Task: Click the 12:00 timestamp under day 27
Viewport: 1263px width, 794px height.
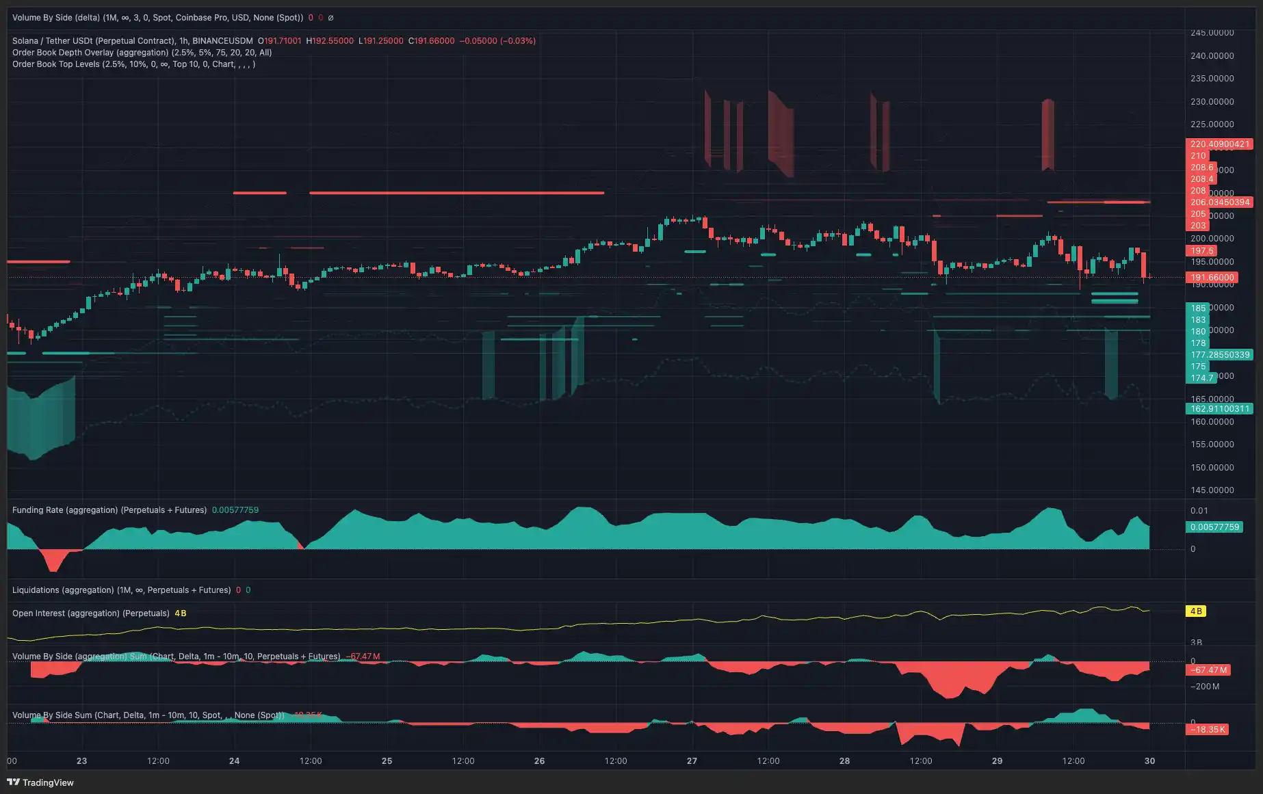Action: [x=768, y=760]
